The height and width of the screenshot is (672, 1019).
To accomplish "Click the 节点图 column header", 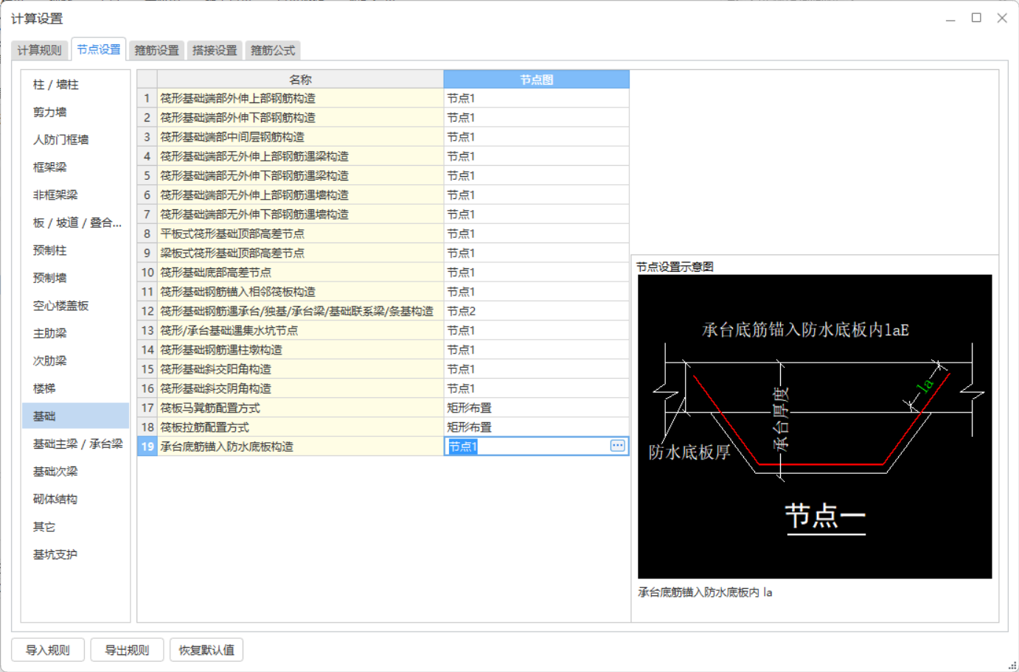I will coord(536,80).
